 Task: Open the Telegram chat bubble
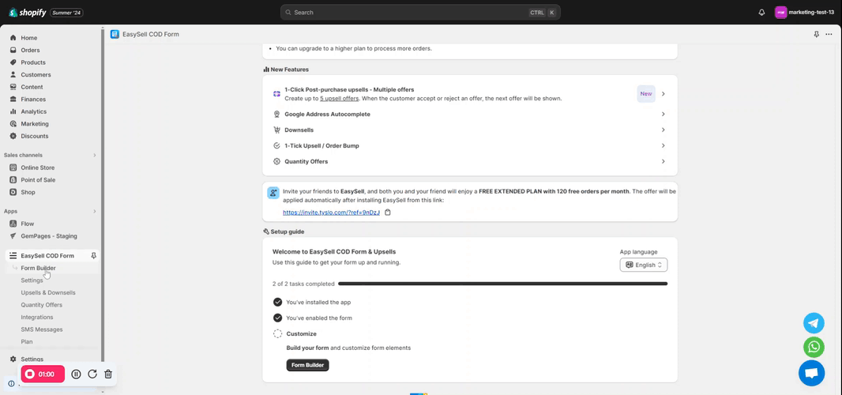(814, 322)
